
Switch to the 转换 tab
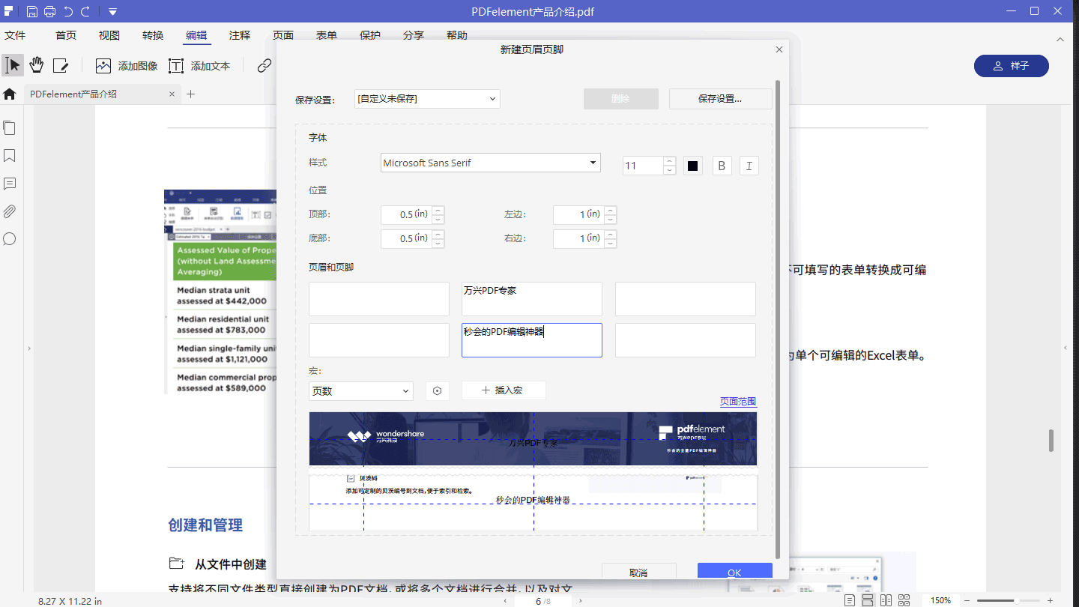153,35
